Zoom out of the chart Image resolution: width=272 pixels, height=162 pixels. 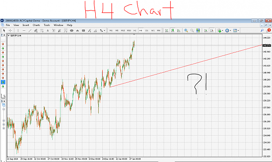[192, 31]
